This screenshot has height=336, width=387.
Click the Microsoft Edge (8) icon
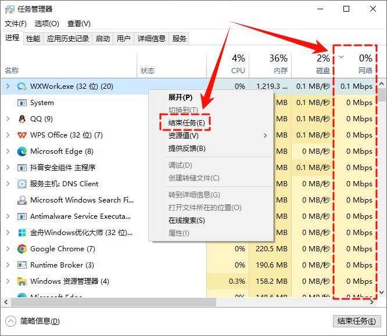[x=22, y=151]
